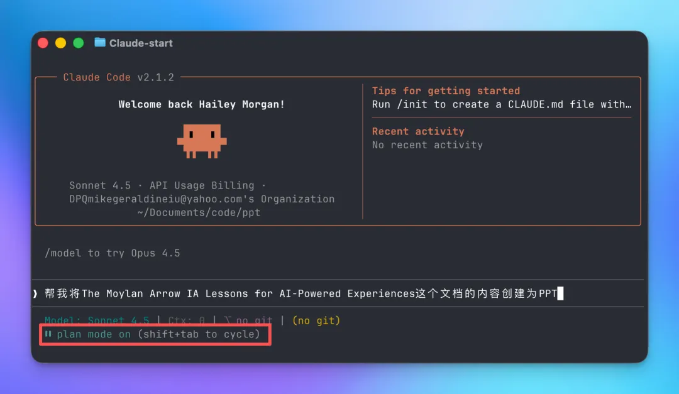This screenshot has width=679, height=394.
Task: Click the Run /init tip text
Action: pos(501,104)
